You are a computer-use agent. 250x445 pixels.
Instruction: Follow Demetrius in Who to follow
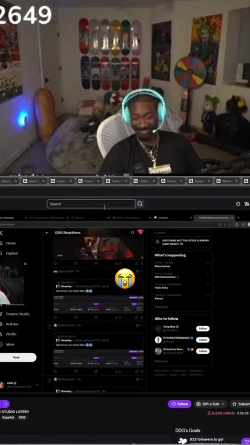203,351
